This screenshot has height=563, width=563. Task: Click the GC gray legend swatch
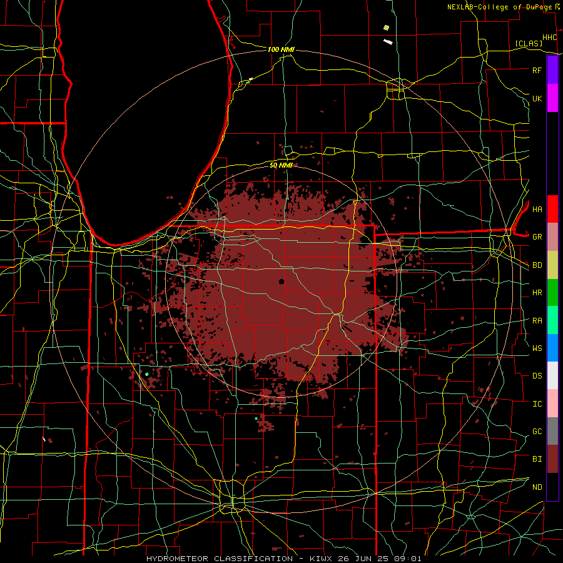[552, 431]
